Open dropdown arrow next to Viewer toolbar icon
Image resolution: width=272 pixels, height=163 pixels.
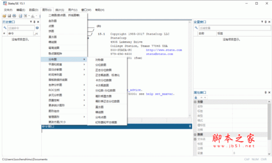(29, 16)
